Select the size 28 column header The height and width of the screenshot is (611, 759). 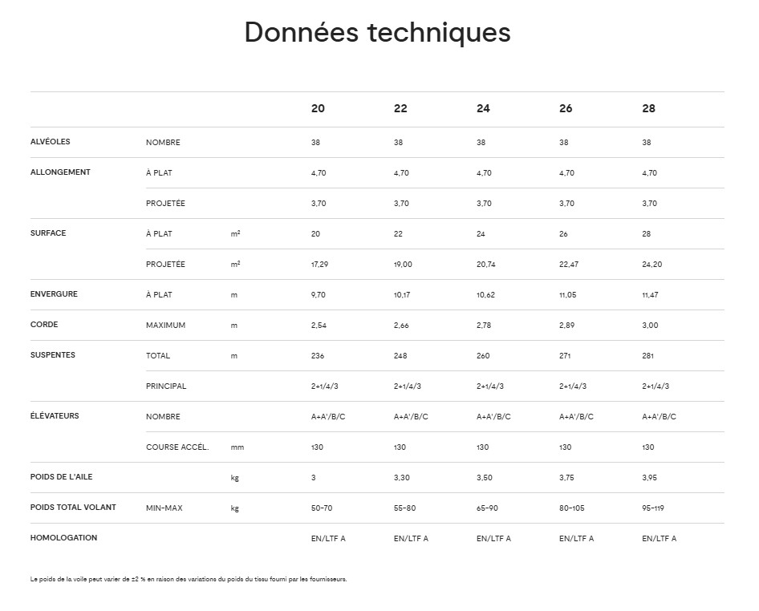(648, 108)
